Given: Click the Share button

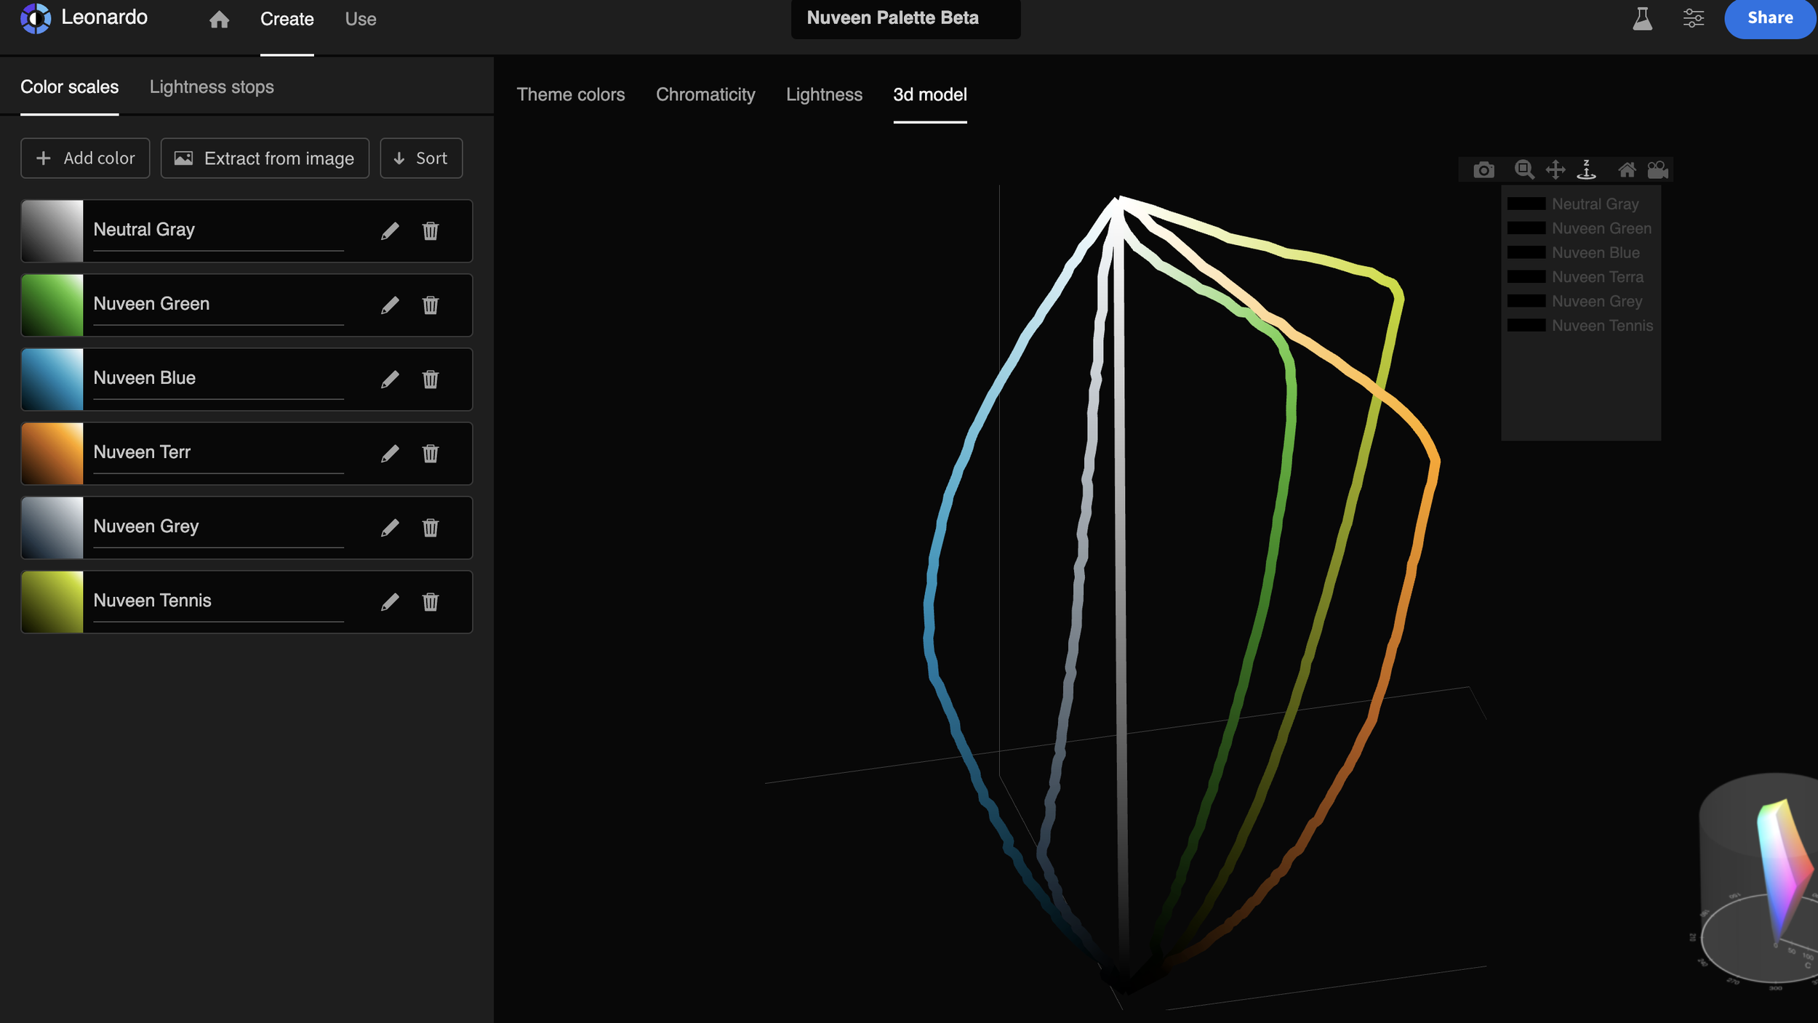Looking at the screenshot, I should 1770,18.
